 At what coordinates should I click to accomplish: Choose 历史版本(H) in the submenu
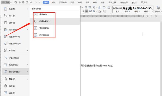pyautogui.click(x=55, y=35)
